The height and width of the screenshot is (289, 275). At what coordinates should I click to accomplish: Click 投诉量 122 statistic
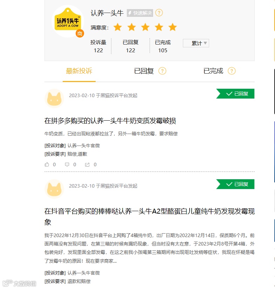(x=98, y=46)
